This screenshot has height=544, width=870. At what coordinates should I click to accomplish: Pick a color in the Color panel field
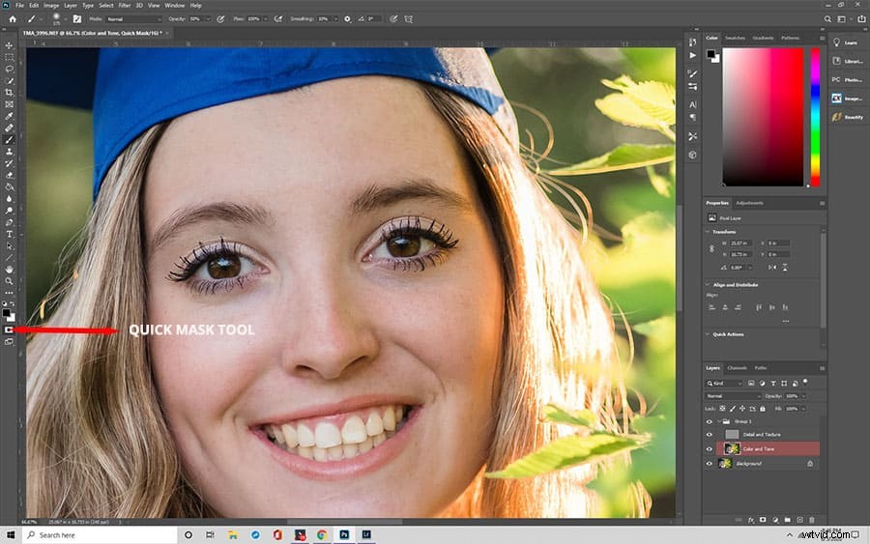coord(763,117)
